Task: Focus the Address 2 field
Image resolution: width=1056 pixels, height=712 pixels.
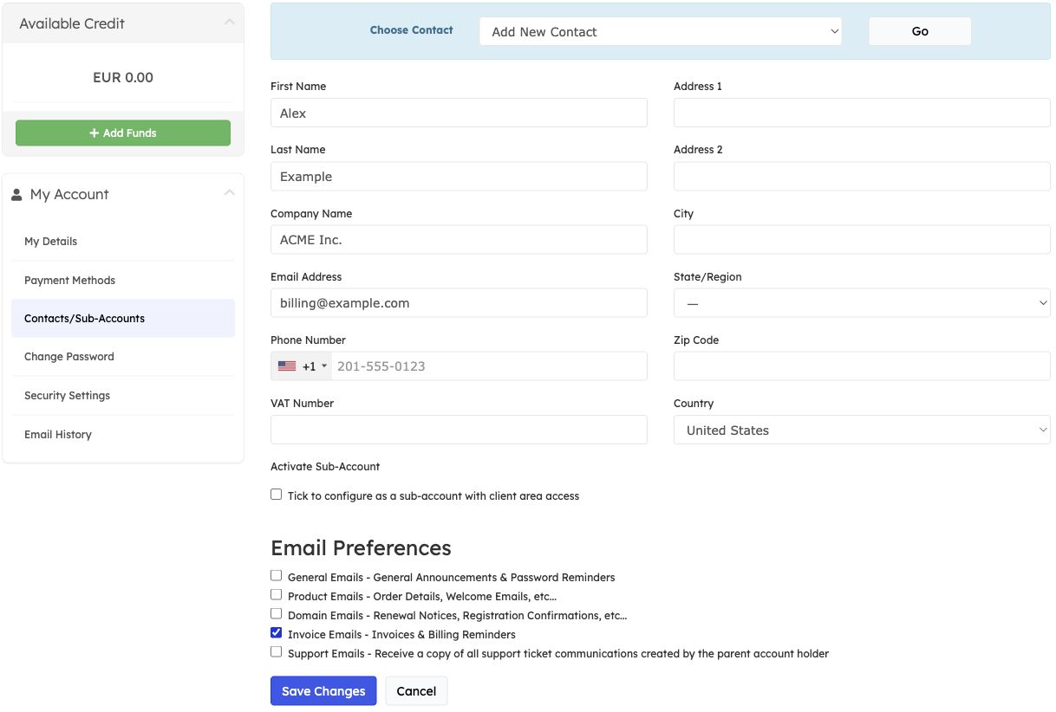Action: (x=862, y=177)
